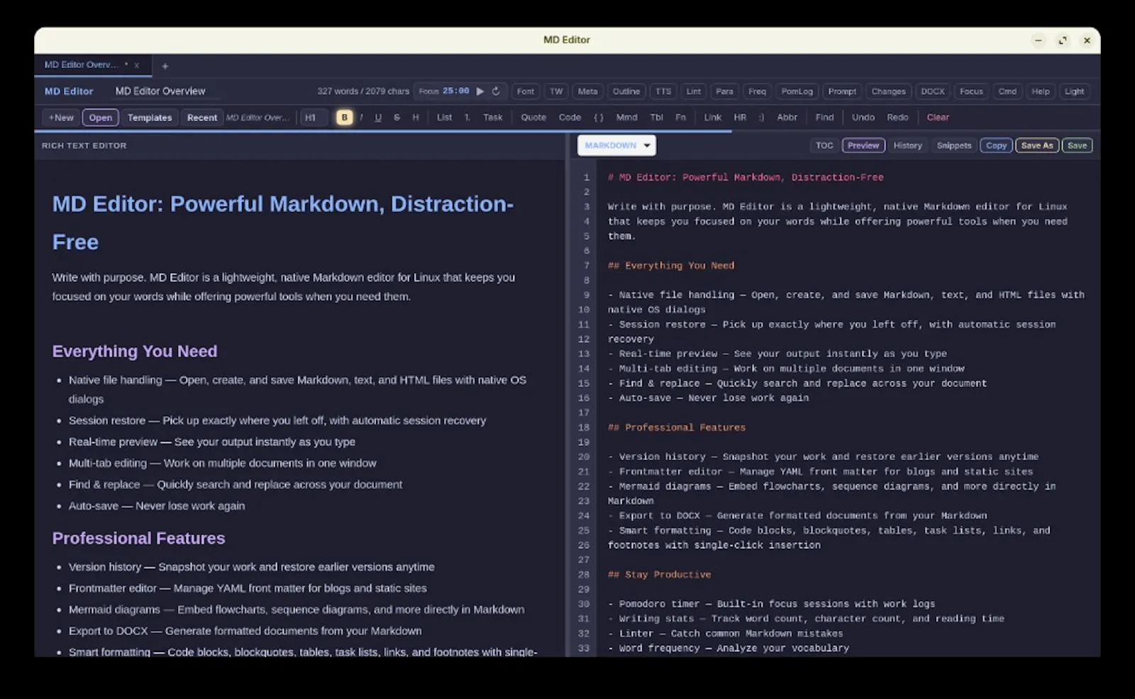Open the Snippets panel
1135x699 pixels.
954,145
